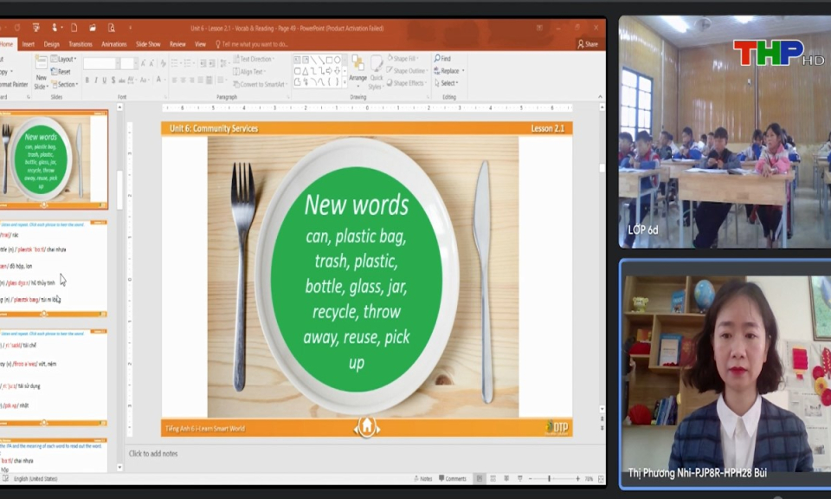This screenshot has width=831, height=499.
Task: Click Convert to SmartArt icon
Action: click(x=260, y=84)
